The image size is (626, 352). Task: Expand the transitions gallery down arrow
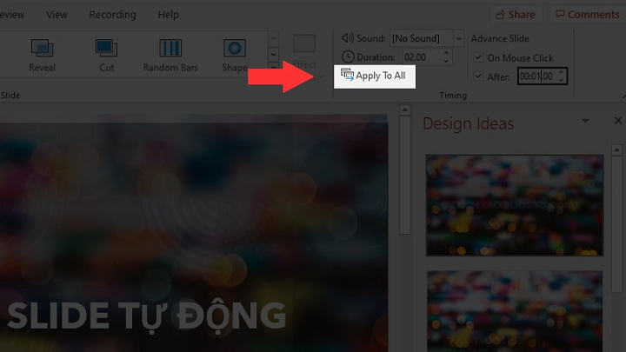pyautogui.click(x=274, y=54)
